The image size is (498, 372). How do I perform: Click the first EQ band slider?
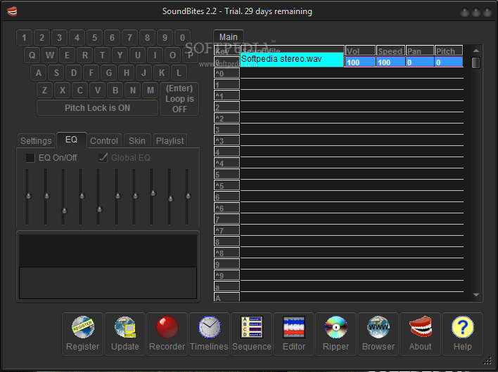(x=28, y=196)
